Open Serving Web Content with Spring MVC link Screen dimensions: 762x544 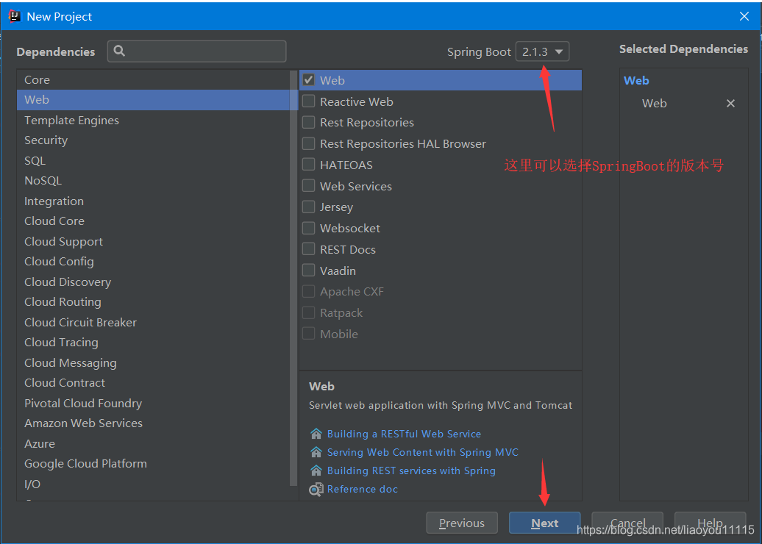click(x=422, y=452)
